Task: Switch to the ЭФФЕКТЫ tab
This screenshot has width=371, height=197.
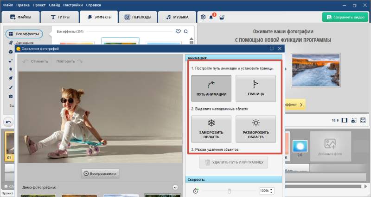Action: (x=99, y=17)
